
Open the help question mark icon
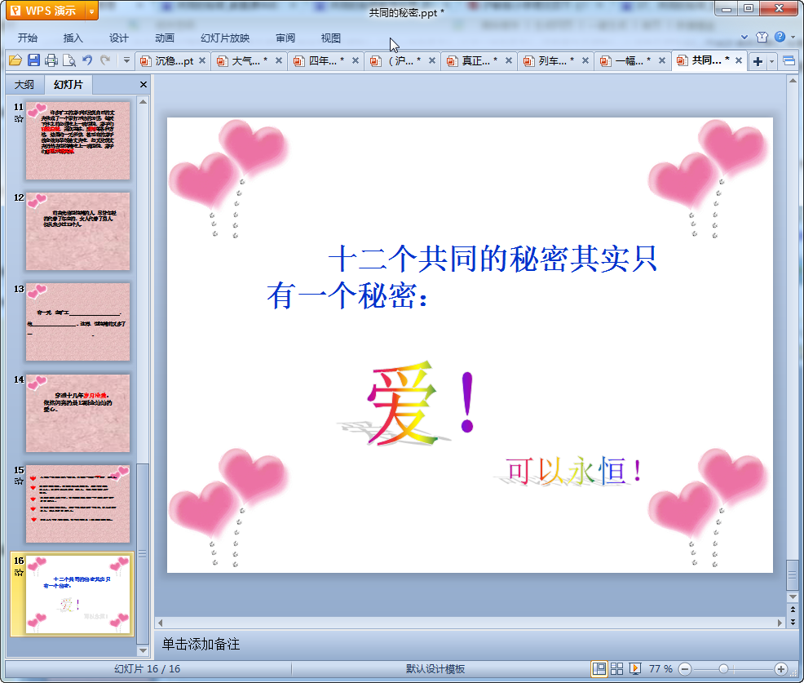point(780,37)
